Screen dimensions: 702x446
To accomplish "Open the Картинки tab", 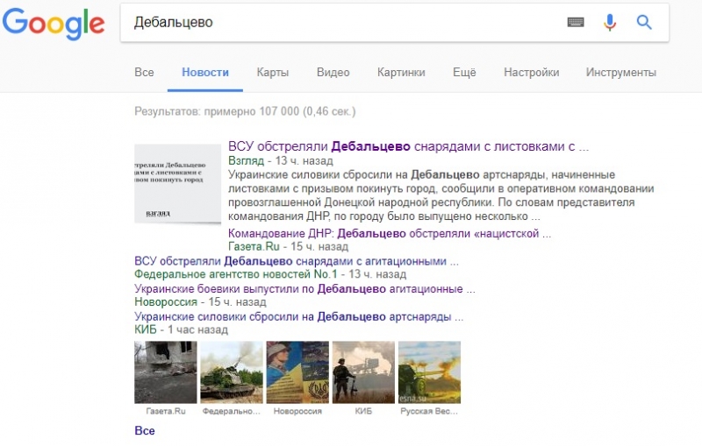I will [401, 73].
